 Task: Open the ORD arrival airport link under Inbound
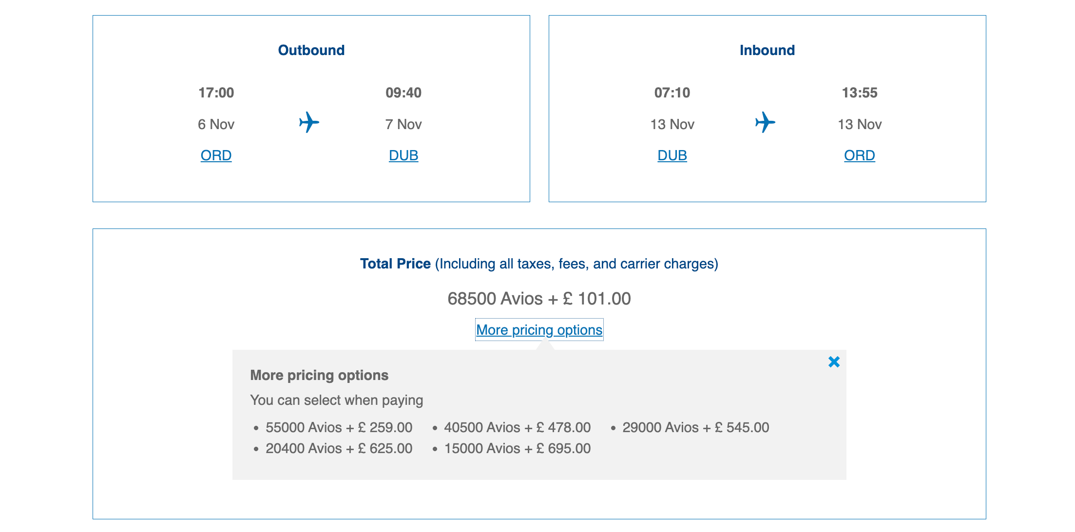tap(859, 155)
